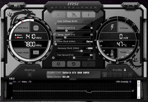
Task: Click the GPU Sıcaklığı graph label
Action: pos(124,82)
